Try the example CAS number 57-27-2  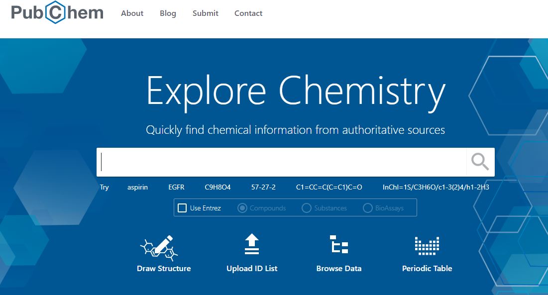[263, 187]
